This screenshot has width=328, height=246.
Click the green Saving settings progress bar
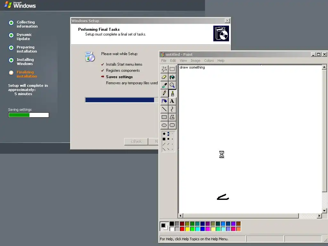pyautogui.click(x=29, y=115)
